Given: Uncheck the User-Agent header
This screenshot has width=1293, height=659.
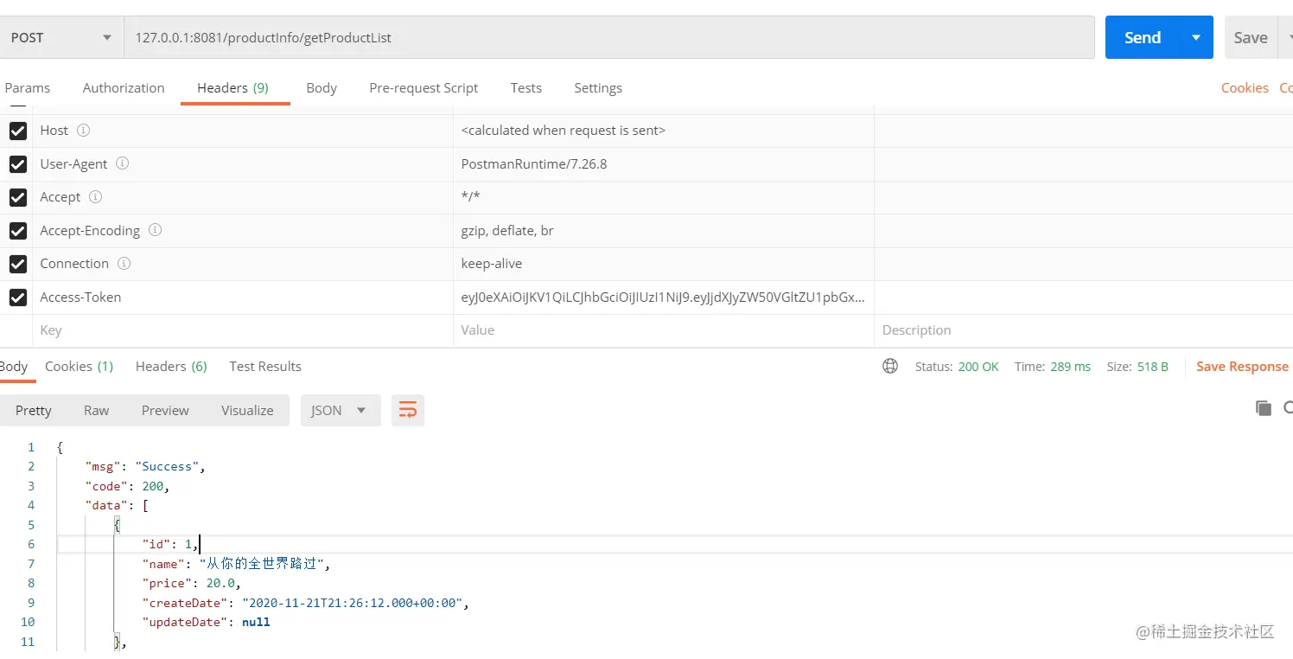Looking at the screenshot, I should point(17,164).
